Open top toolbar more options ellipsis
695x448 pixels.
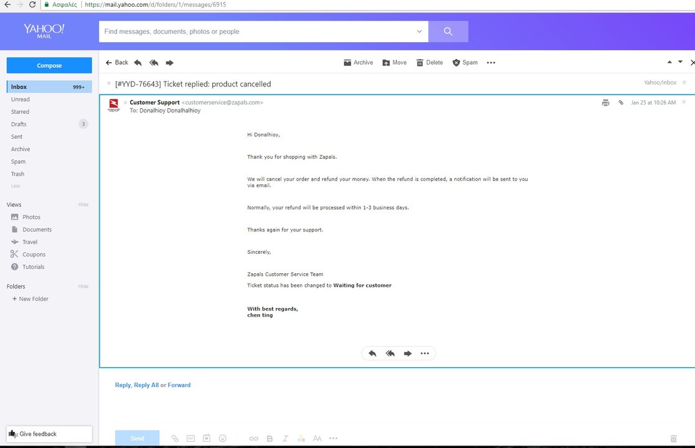point(491,62)
